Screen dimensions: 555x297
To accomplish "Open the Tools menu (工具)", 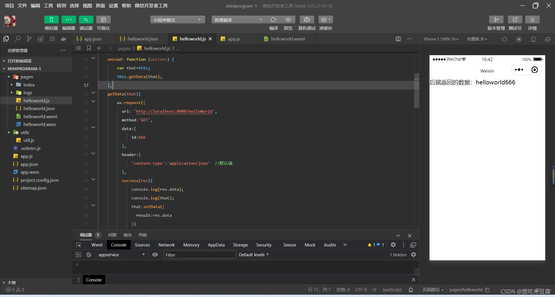I will tap(48, 6).
